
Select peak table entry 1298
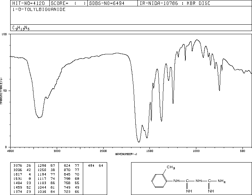tap(46, 166)
